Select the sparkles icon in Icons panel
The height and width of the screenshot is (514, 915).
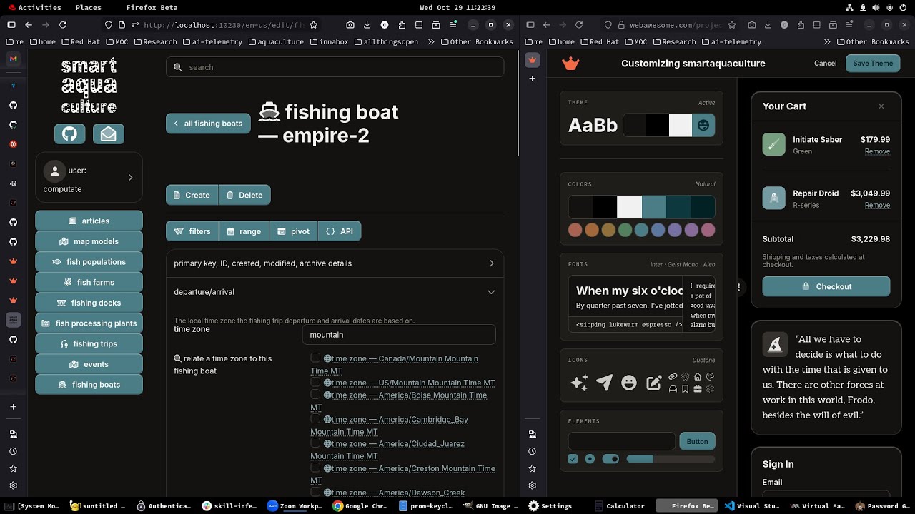(x=579, y=383)
